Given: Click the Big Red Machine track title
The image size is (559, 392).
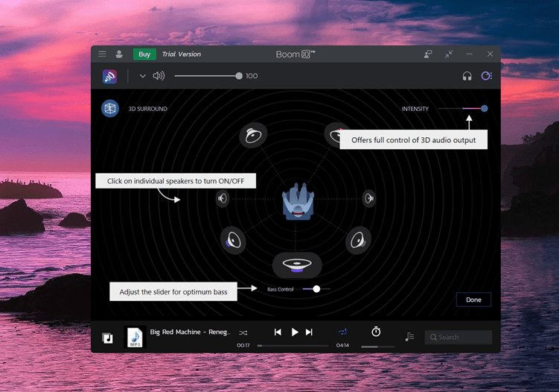Looking at the screenshot, I should tap(190, 332).
